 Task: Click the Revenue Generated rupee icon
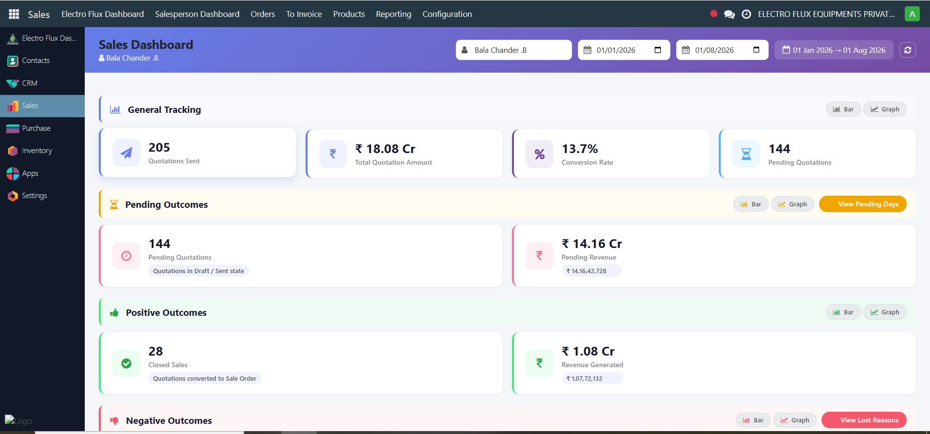[x=540, y=363]
